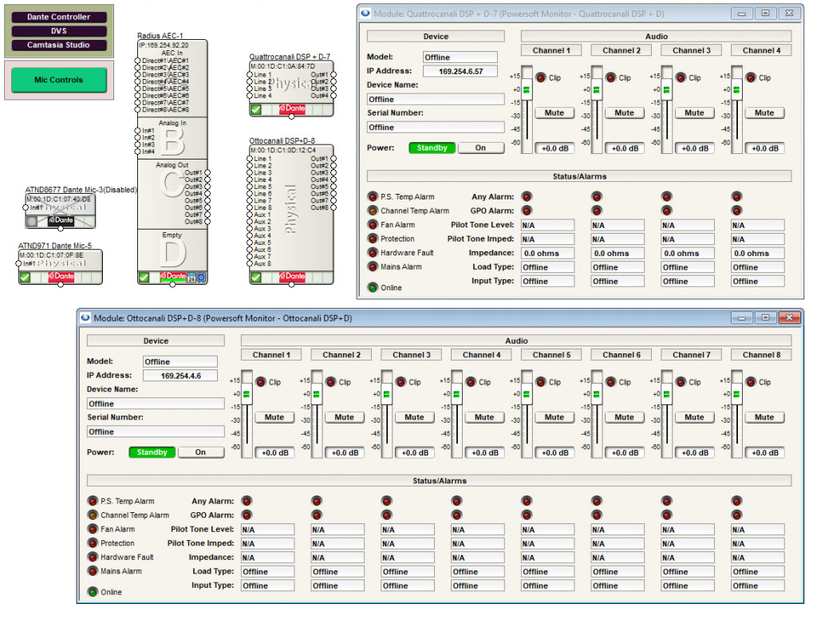Click the blue square icon on Radius AEC-1
Viewport: 817px width, 627px height.
[x=201, y=278]
